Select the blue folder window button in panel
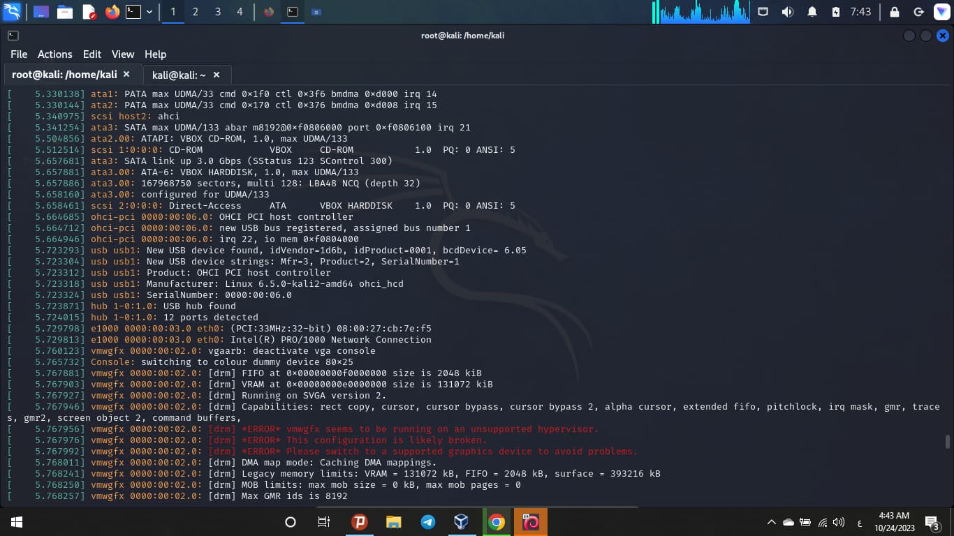 [316, 12]
